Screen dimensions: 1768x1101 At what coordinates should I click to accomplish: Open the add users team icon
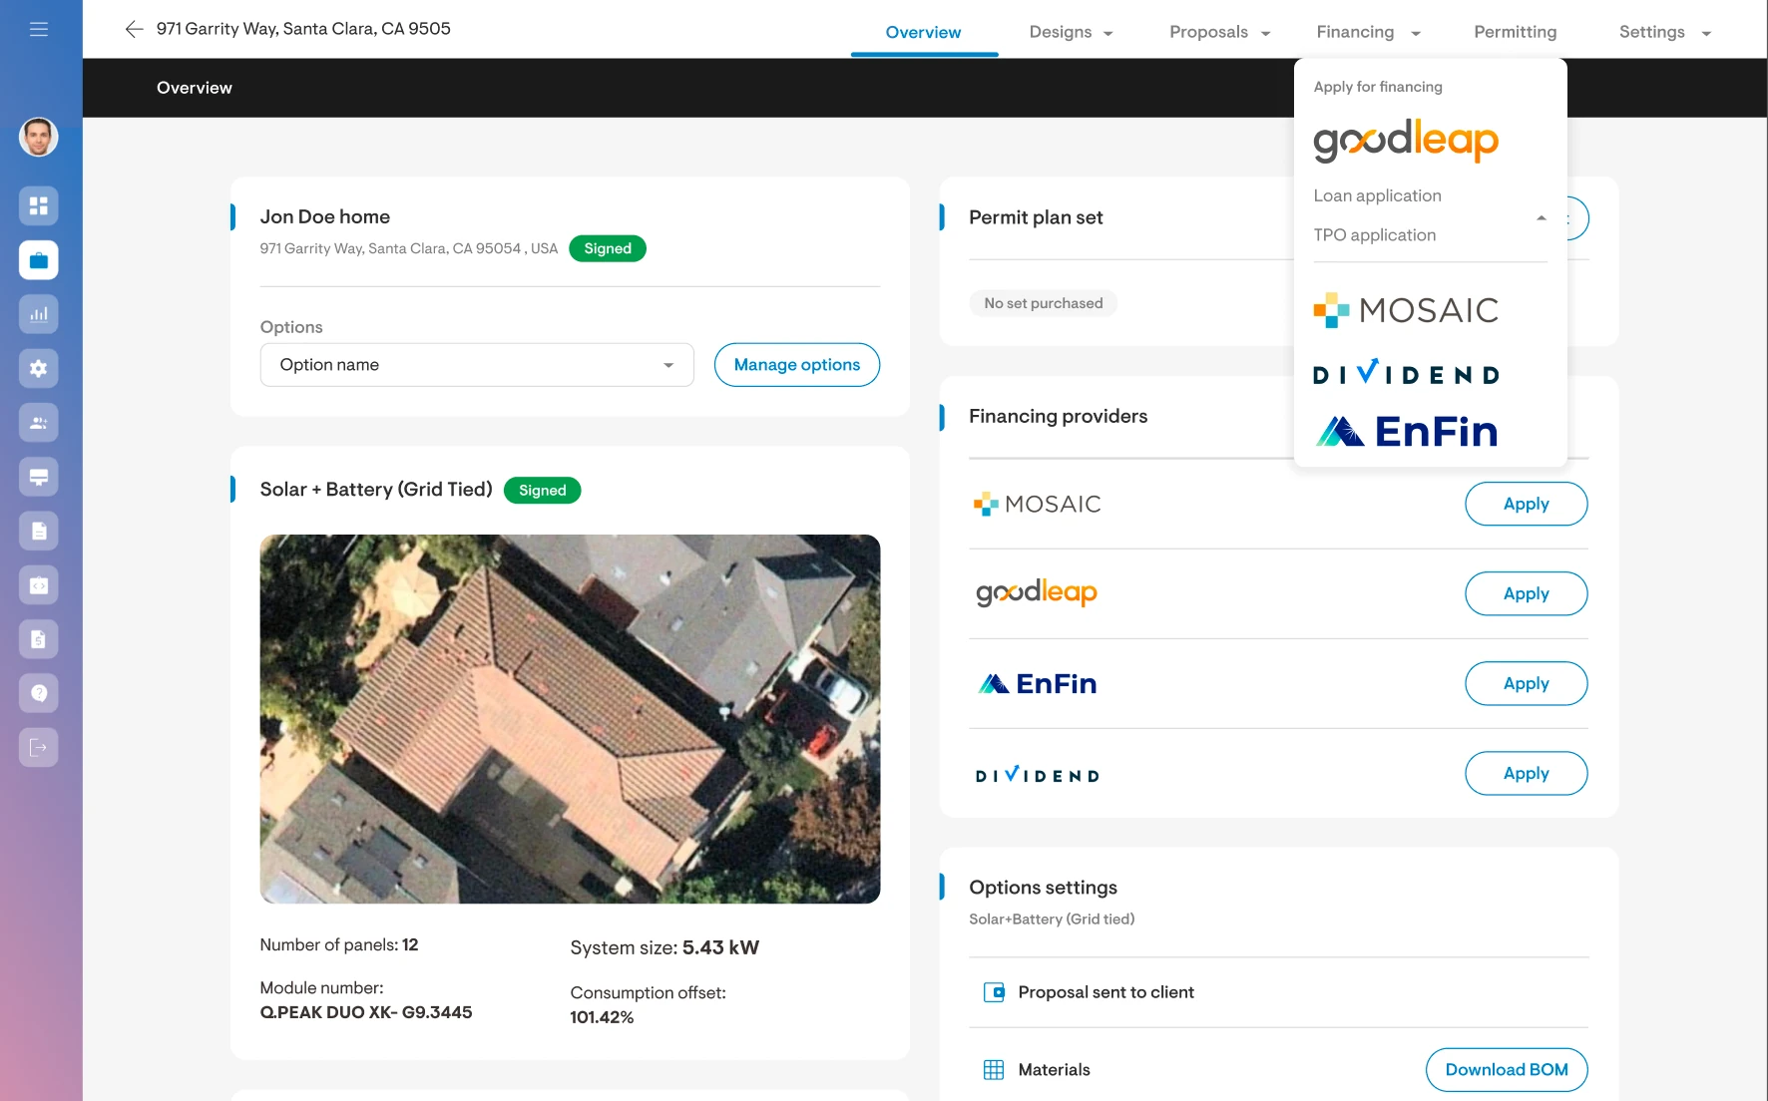click(x=39, y=423)
